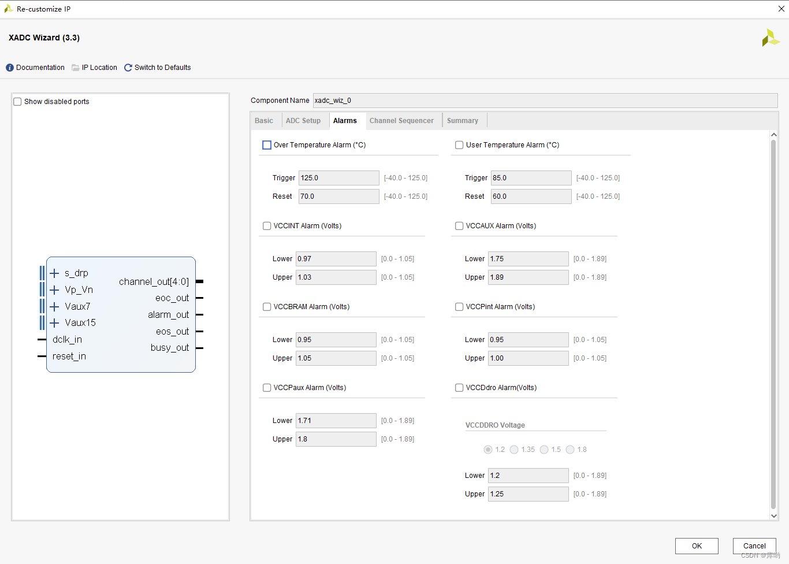Select the reset_in port label
This screenshot has height=564, width=789.
tap(69, 357)
